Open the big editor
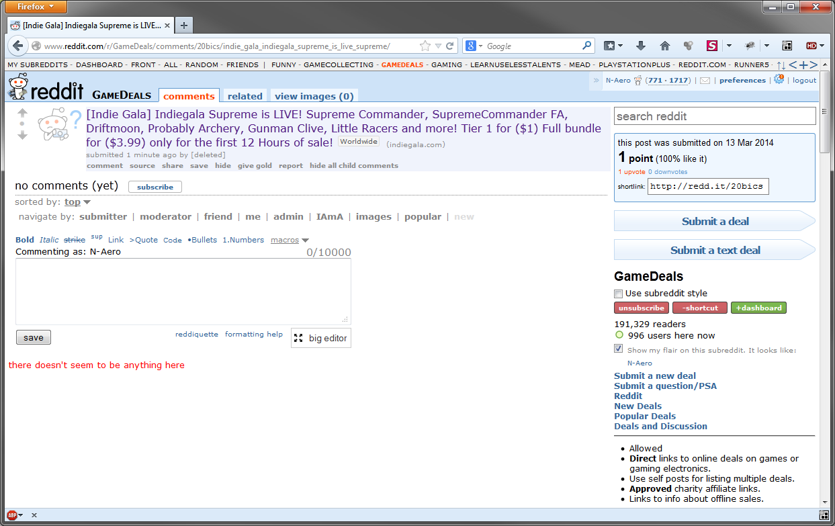835x526 pixels. pyautogui.click(x=321, y=338)
